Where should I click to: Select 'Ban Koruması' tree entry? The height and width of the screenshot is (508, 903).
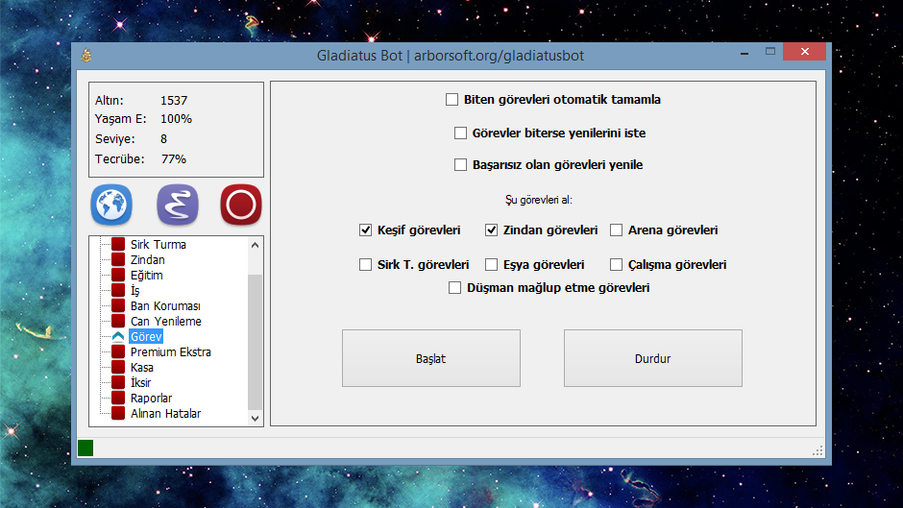pos(165,306)
